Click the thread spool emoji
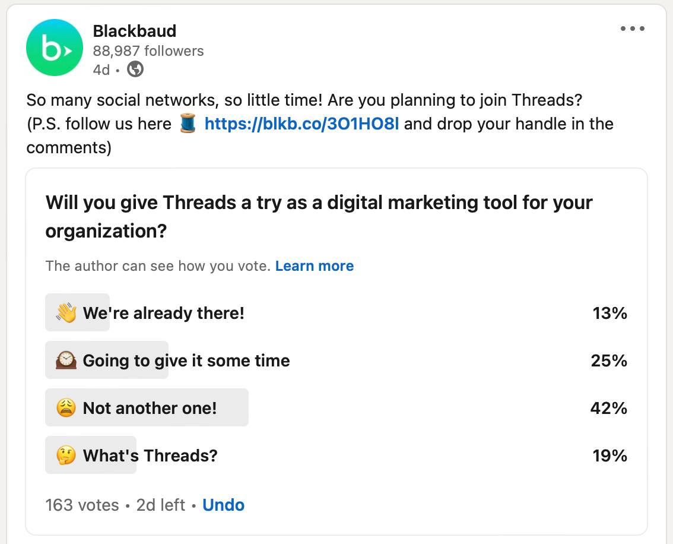Image resolution: width=673 pixels, height=544 pixels. pyautogui.click(x=188, y=124)
